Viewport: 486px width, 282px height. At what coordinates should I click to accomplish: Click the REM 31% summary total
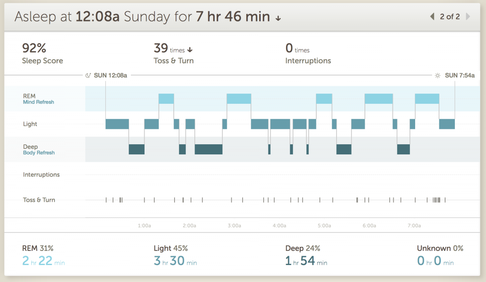(x=38, y=248)
